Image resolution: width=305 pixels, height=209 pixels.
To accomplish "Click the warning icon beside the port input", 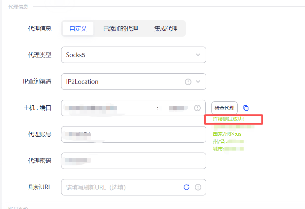I will (197, 108).
